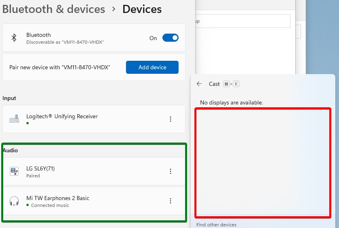Click Find other devices link
Viewport: 339px width, 228px height.
pyautogui.click(x=216, y=225)
